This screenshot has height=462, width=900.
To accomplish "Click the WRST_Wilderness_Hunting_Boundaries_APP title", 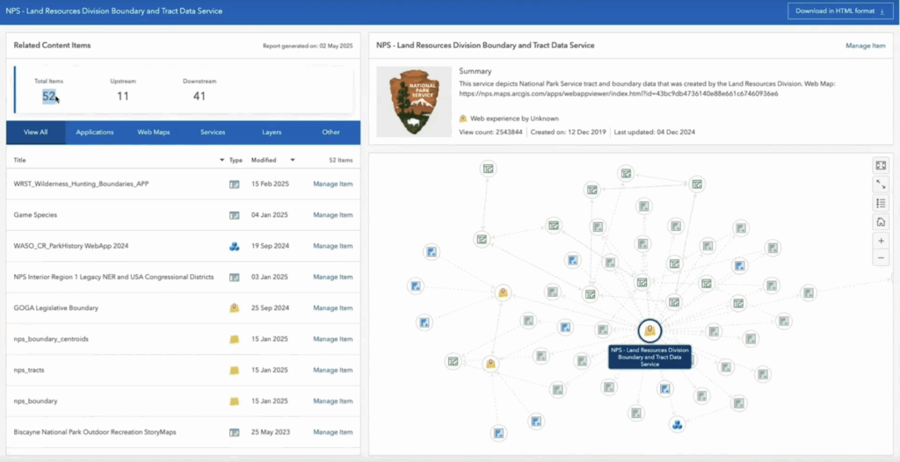I will (x=82, y=184).
